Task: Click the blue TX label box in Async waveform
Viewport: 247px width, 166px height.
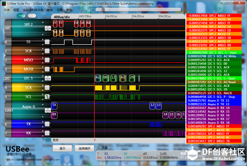Action: coord(54,106)
